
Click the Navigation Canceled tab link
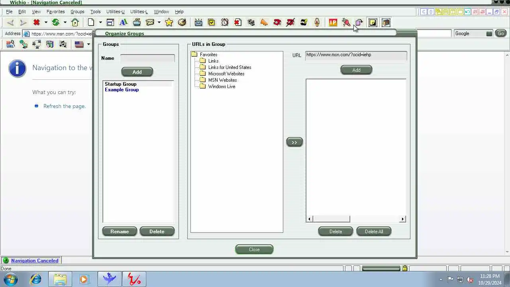(x=35, y=261)
